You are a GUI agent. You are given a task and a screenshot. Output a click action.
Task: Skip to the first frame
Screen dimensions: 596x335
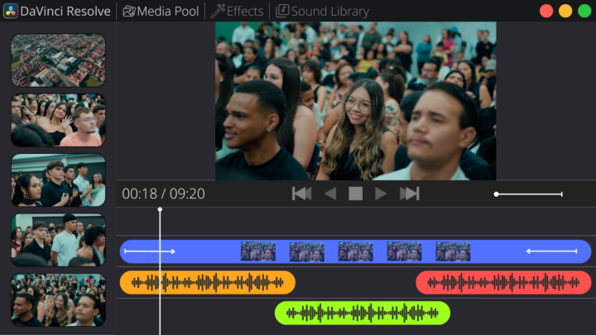(301, 194)
